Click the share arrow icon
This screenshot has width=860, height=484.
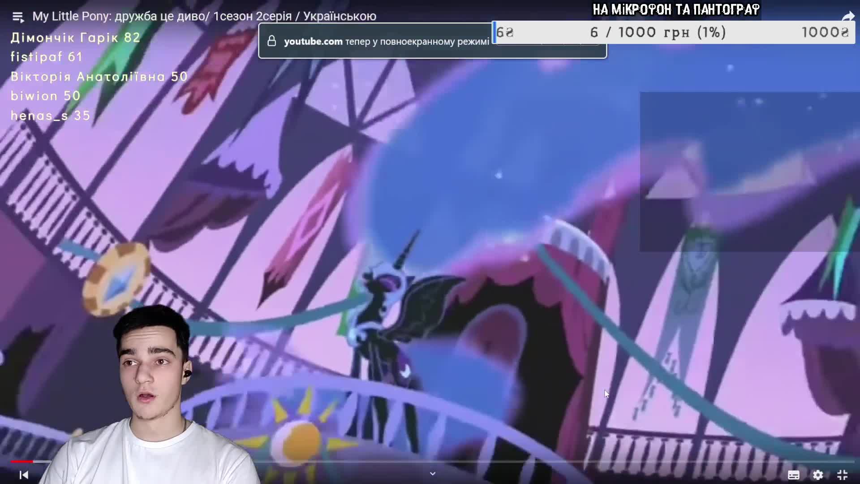848,17
